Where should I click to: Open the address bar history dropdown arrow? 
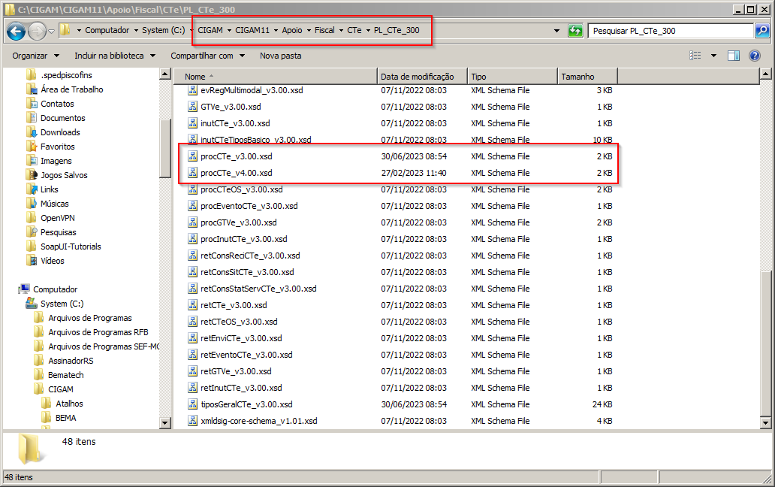point(556,31)
